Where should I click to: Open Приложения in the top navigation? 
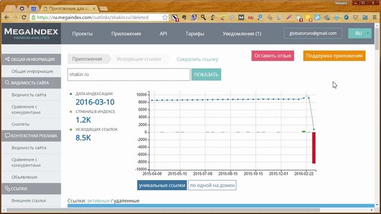point(126,34)
